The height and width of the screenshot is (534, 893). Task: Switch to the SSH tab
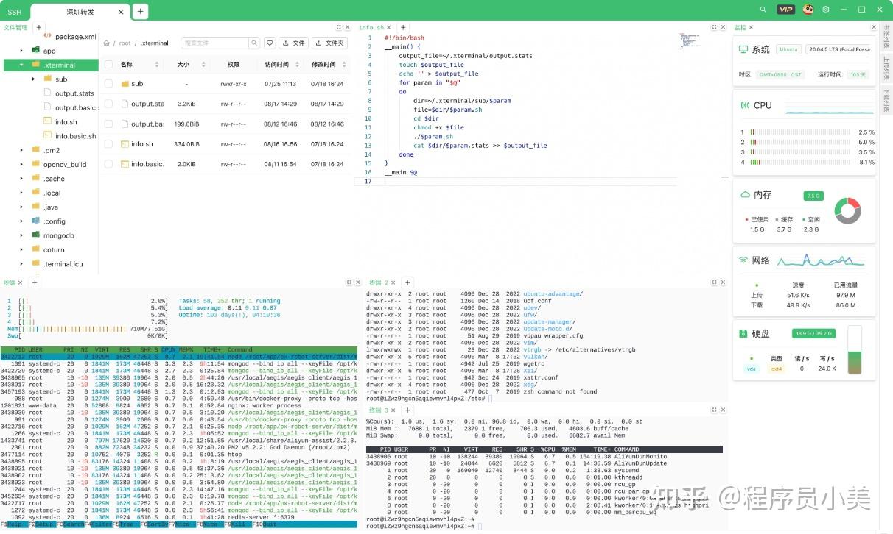pos(15,12)
